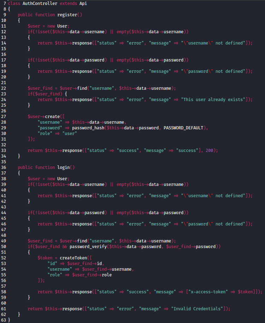Click "not defined" text on line 19
Screen dimensions: 265x323
tap(229, 71)
